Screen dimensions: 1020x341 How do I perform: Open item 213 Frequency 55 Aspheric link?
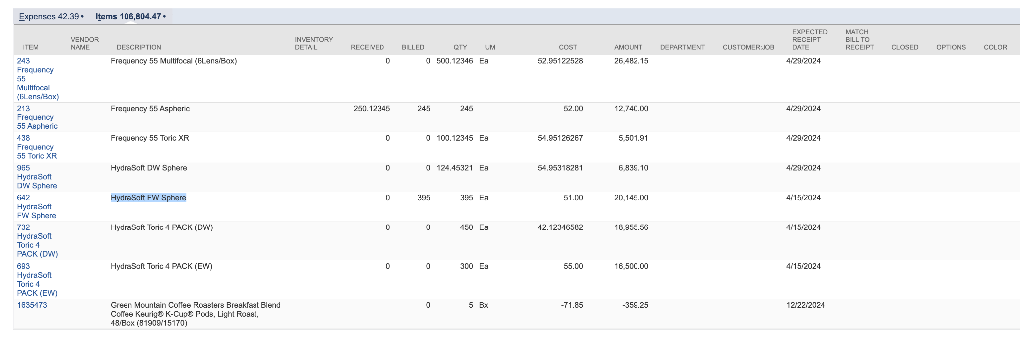(x=37, y=117)
